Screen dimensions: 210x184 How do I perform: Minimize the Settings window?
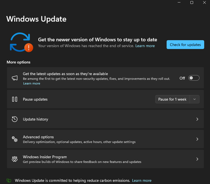pyautogui.click(x=179, y=2)
